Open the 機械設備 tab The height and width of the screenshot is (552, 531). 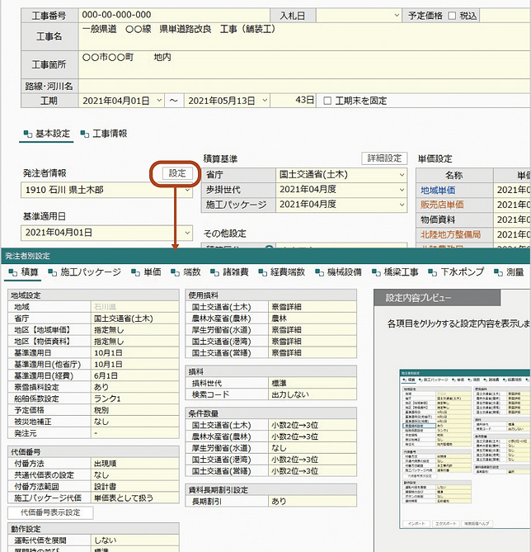[338, 272]
